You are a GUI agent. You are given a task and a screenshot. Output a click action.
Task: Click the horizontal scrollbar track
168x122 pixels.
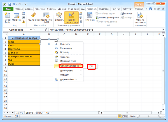(127, 113)
